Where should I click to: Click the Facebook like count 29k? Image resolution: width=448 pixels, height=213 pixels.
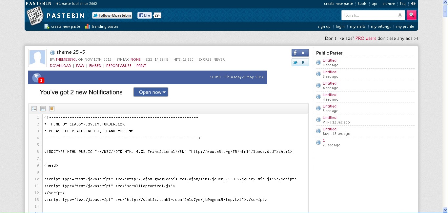[x=157, y=15]
